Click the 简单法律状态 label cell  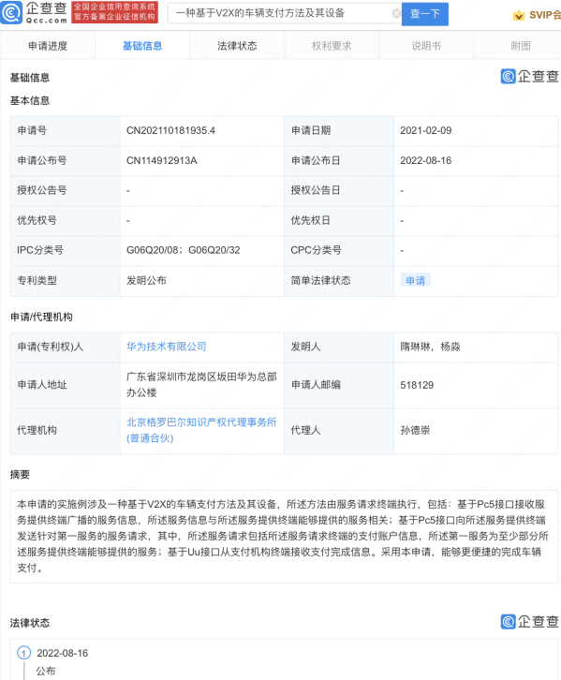339,281
